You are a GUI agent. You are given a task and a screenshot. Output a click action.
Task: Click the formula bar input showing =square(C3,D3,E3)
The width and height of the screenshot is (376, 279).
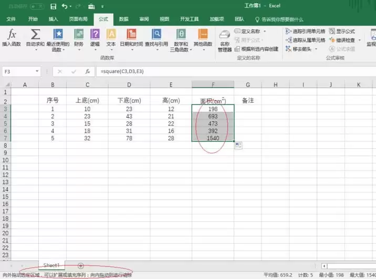coord(236,71)
